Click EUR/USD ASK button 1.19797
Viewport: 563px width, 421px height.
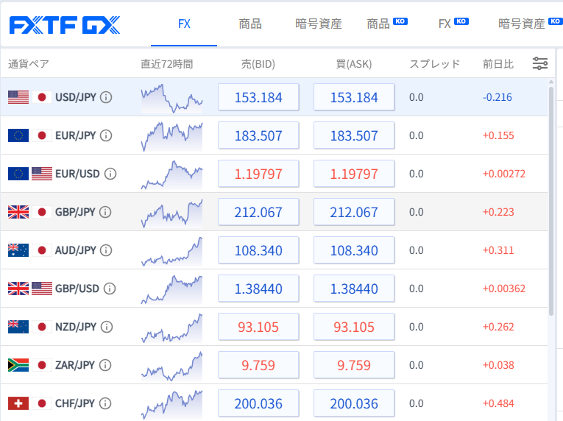[354, 174]
